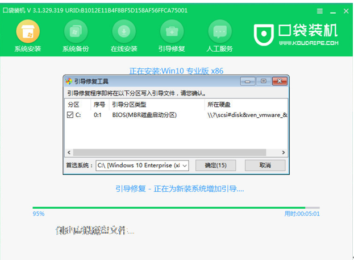Image resolution: width=354 pixels, height=260 pixels.
Task: Click the list's left scroll arrow
Action: pos(69,152)
